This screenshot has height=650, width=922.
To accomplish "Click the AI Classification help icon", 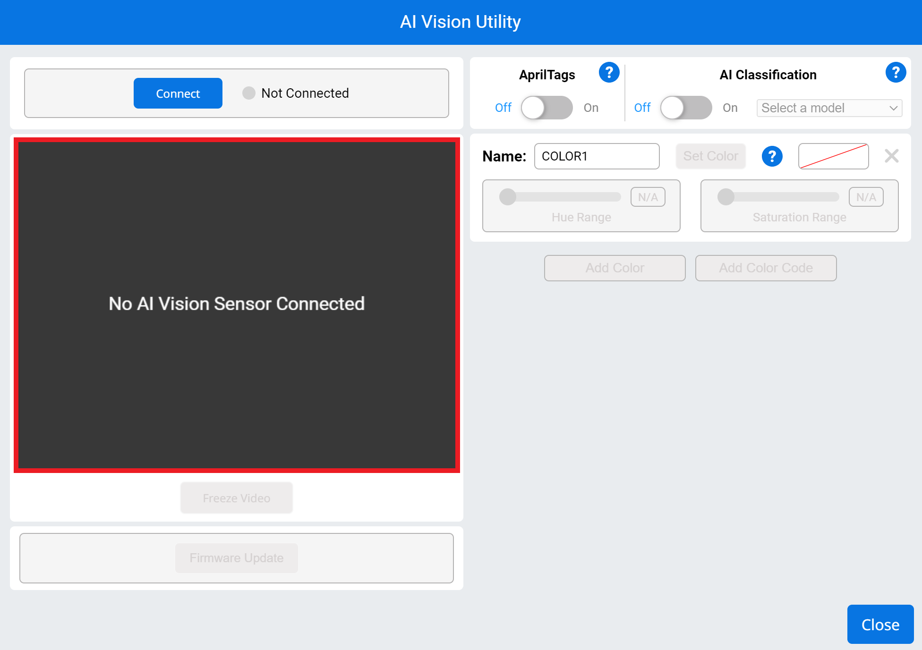I will 896,72.
